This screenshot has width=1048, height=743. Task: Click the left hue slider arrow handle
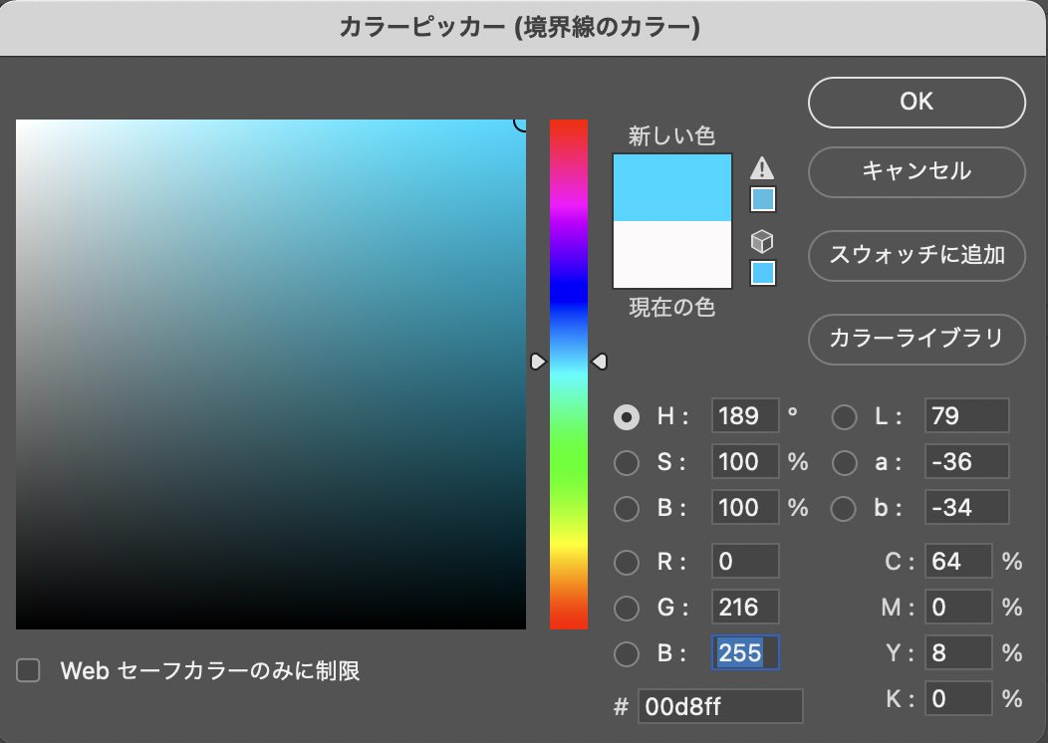pyautogui.click(x=538, y=362)
